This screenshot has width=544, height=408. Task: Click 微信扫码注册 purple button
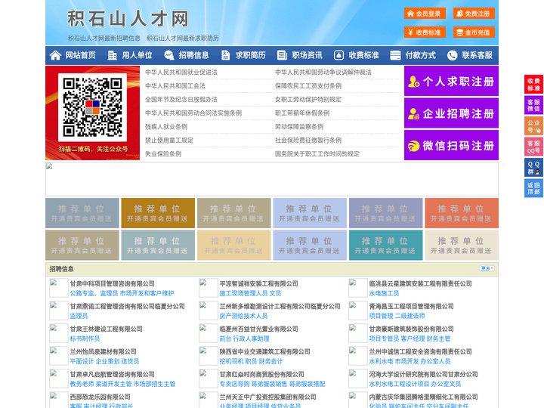click(451, 145)
